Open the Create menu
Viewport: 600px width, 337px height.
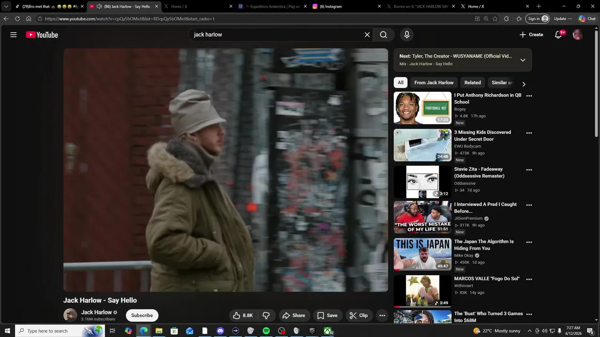[531, 35]
